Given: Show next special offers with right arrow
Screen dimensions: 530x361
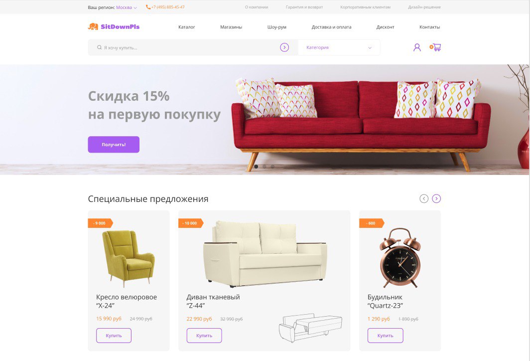Looking at the screenshot, I should tap(436, 198).
